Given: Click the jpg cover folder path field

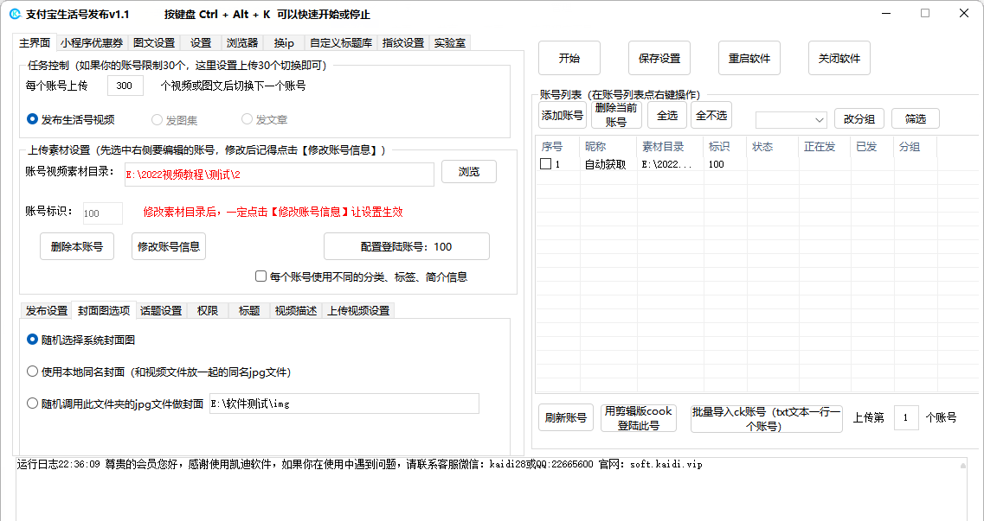Looking at the screenshot, I should tap(344, 403).
